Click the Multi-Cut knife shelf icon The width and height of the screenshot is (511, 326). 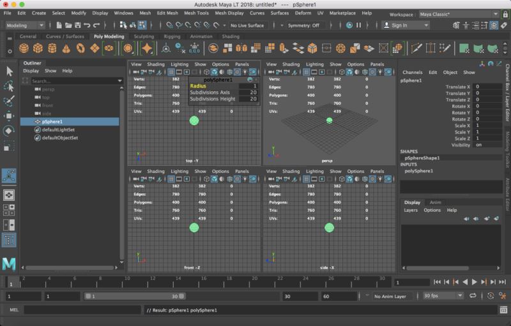[416, 48]
